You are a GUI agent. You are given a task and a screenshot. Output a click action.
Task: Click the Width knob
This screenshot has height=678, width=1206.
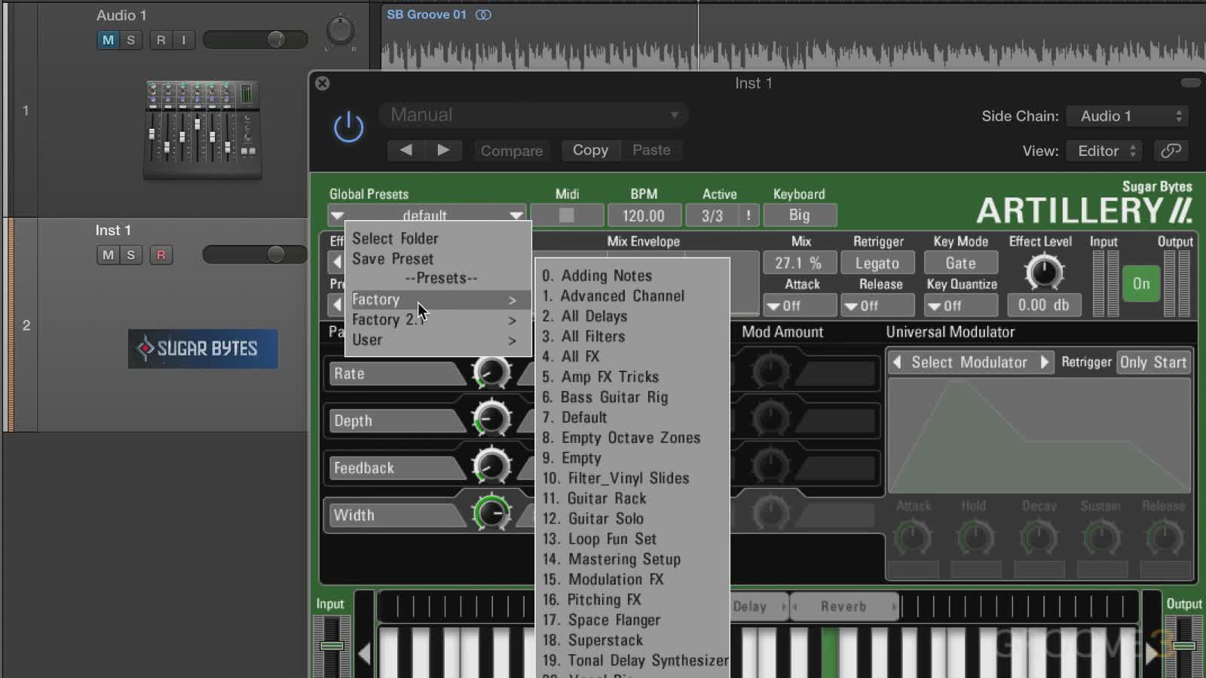491,514
